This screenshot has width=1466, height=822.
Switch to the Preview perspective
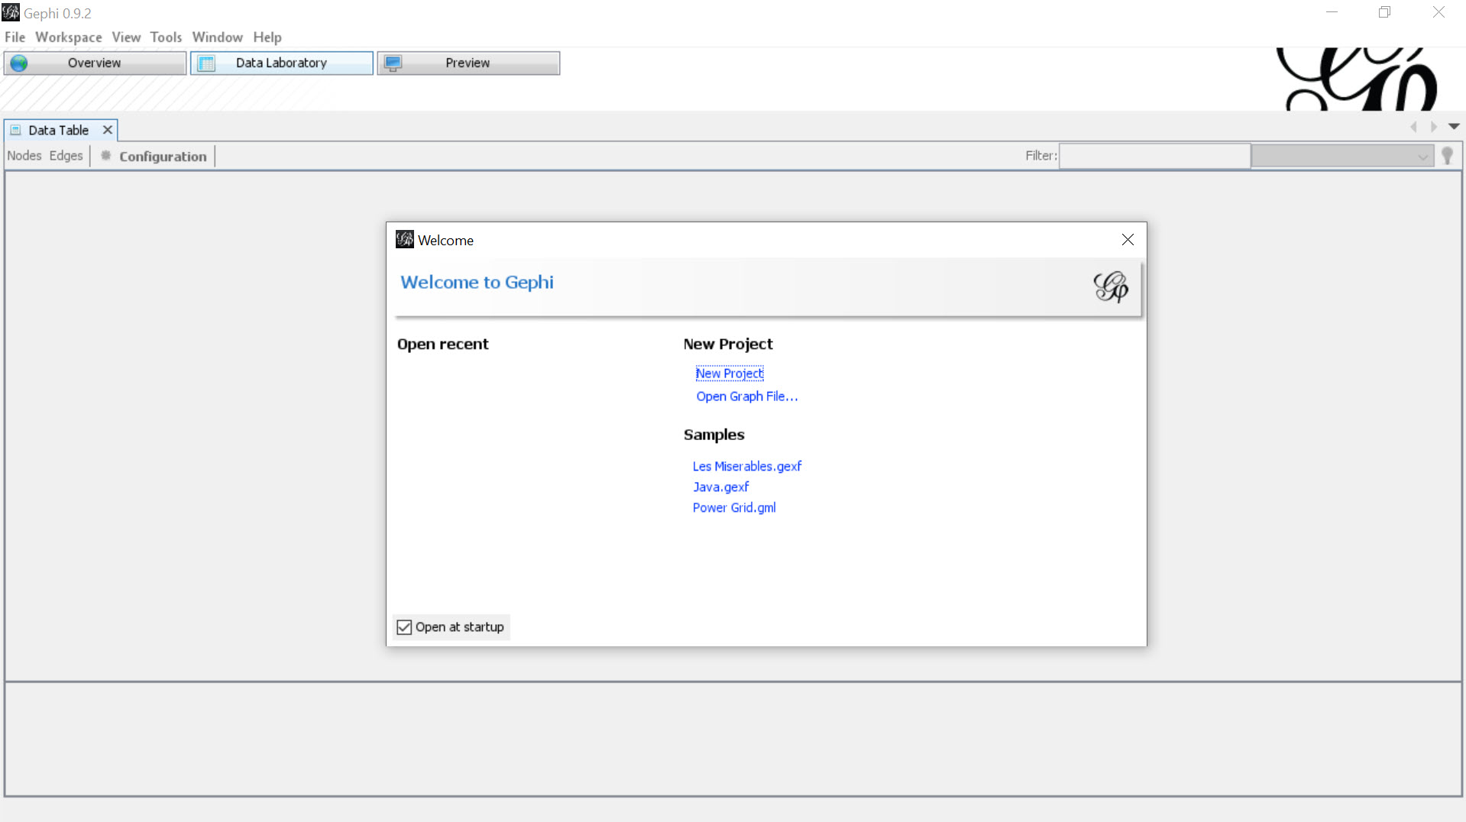click(x=468, y=63)
